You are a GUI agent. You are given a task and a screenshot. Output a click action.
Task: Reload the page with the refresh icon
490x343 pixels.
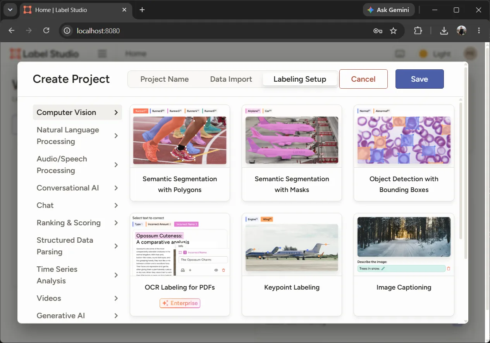(x=46, y=31)
